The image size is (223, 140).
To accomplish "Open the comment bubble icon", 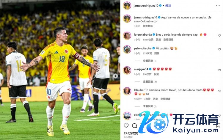I will (134, 125).
